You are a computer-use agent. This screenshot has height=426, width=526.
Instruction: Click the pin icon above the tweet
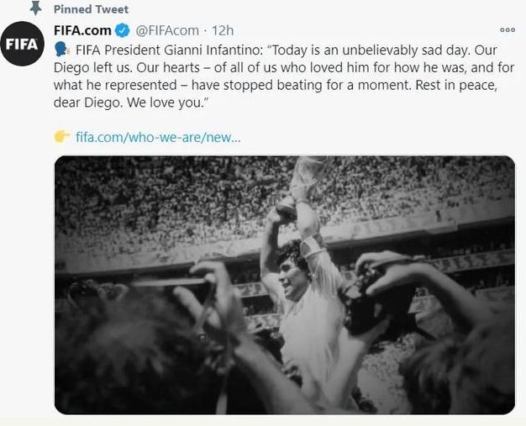pyautogui.click(x=34, y=8)
